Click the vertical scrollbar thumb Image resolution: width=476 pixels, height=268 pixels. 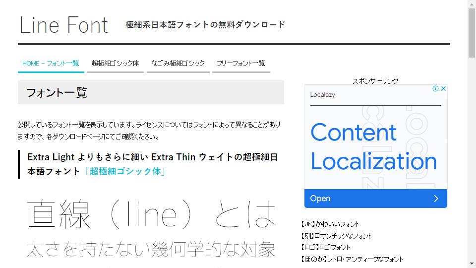(x=472, y=33)
